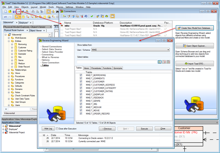Click the Invert Selection icon in wizard
This screenshot has height=153, width=220.
click(x=168, y=62)
